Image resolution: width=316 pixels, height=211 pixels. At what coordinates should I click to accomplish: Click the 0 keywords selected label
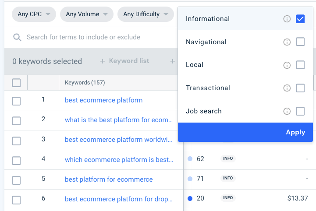click(x=47, y=61)
